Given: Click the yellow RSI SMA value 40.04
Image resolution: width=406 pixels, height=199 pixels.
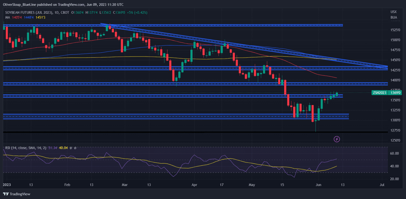Looking at the screenshot, I should coord(63,148).
